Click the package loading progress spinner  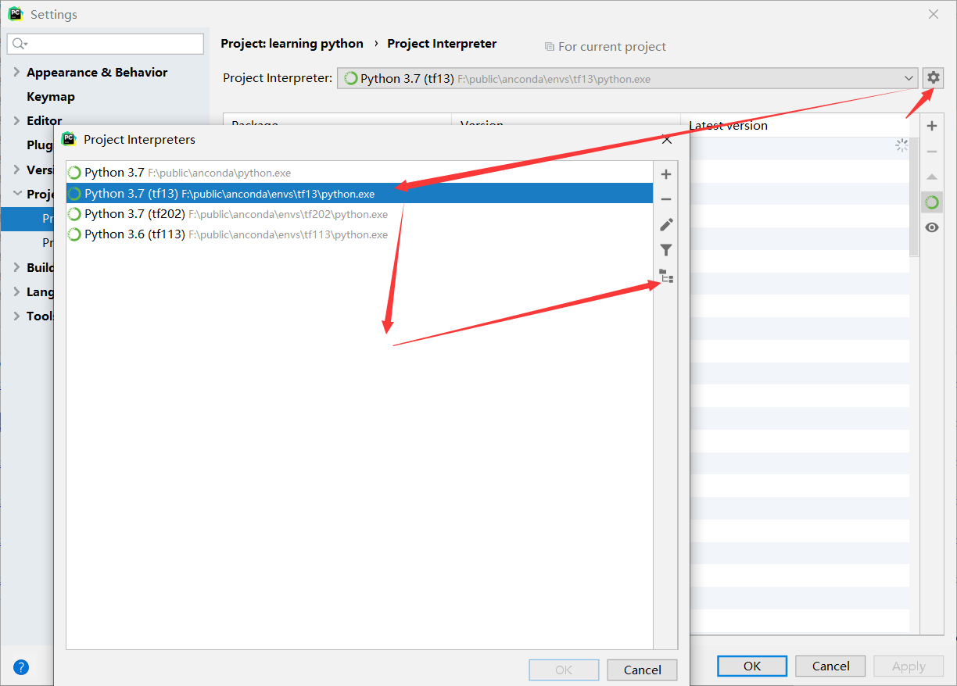pos(901,145)
